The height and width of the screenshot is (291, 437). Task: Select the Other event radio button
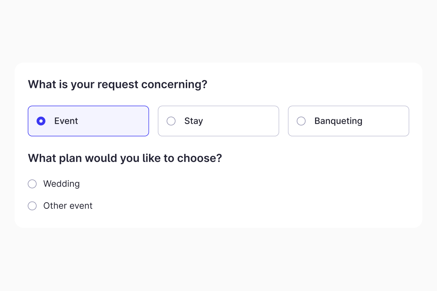tap(32, 206)
